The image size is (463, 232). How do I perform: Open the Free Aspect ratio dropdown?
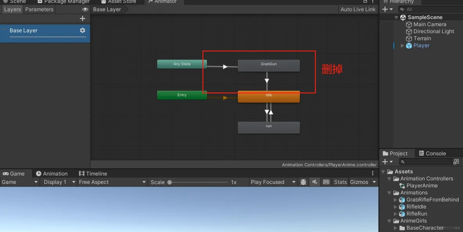click(112, 182)
